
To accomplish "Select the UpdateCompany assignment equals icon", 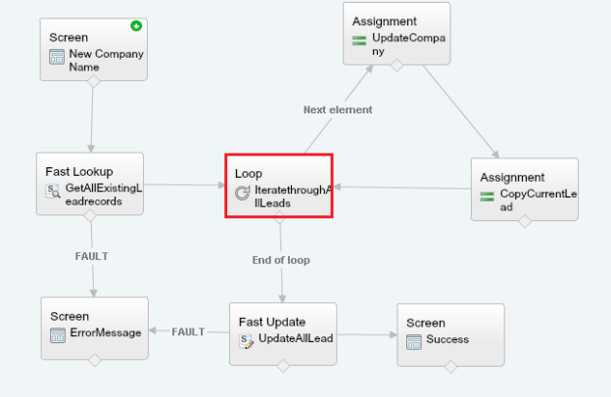I will (359, 40).
